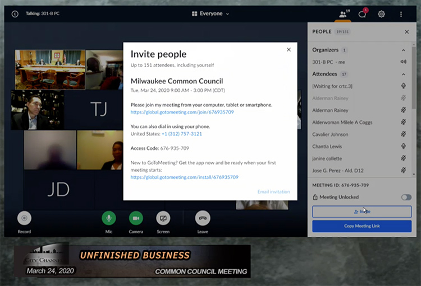
Task: Toggle Cavalier Johnson's muted mic icon
Action: click(403, 134)
